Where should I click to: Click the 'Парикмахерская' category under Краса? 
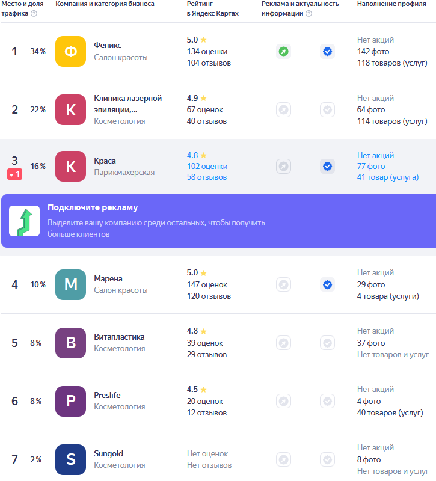tap(124, 173)
